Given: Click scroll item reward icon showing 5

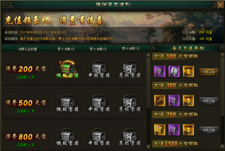Looking at the screenshot, I should 174,72.
